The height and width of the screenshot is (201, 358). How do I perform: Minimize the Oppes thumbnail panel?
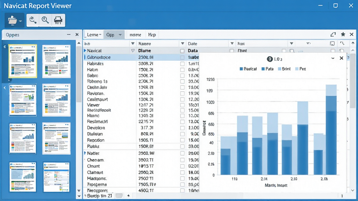click(x=69, y=35)
